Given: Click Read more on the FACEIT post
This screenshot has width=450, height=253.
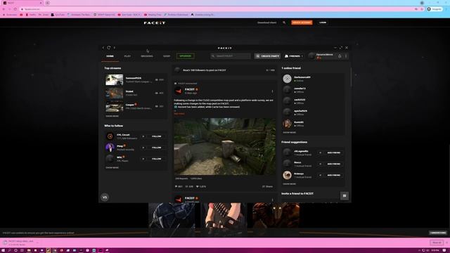Looking at the screenshot, I should pos(180,114).
